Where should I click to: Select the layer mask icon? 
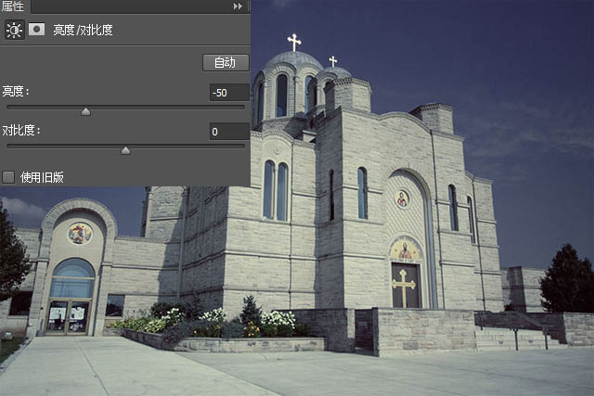37,29
